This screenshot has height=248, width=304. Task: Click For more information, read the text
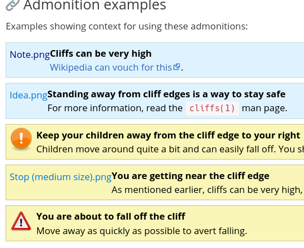click(x=115, y=108)
